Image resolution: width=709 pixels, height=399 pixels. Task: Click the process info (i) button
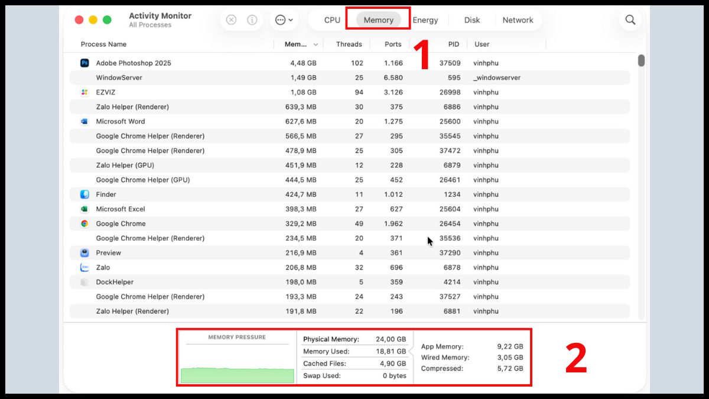tap(252, 20)
